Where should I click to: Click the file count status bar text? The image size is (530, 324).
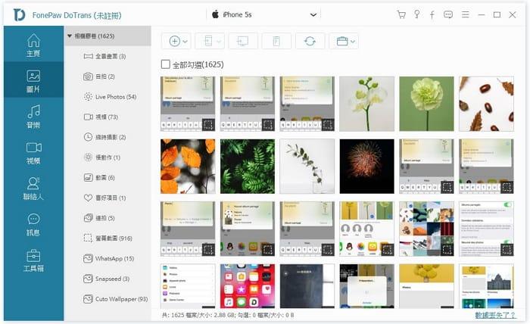(228, 315)
